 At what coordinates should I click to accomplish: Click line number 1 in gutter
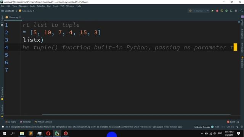click(x=6, y=25)
